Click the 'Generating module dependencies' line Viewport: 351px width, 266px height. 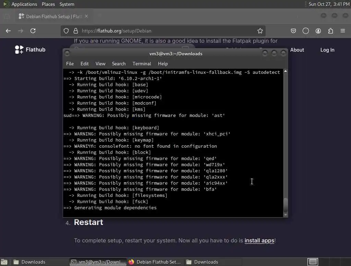tap(110, 208)
